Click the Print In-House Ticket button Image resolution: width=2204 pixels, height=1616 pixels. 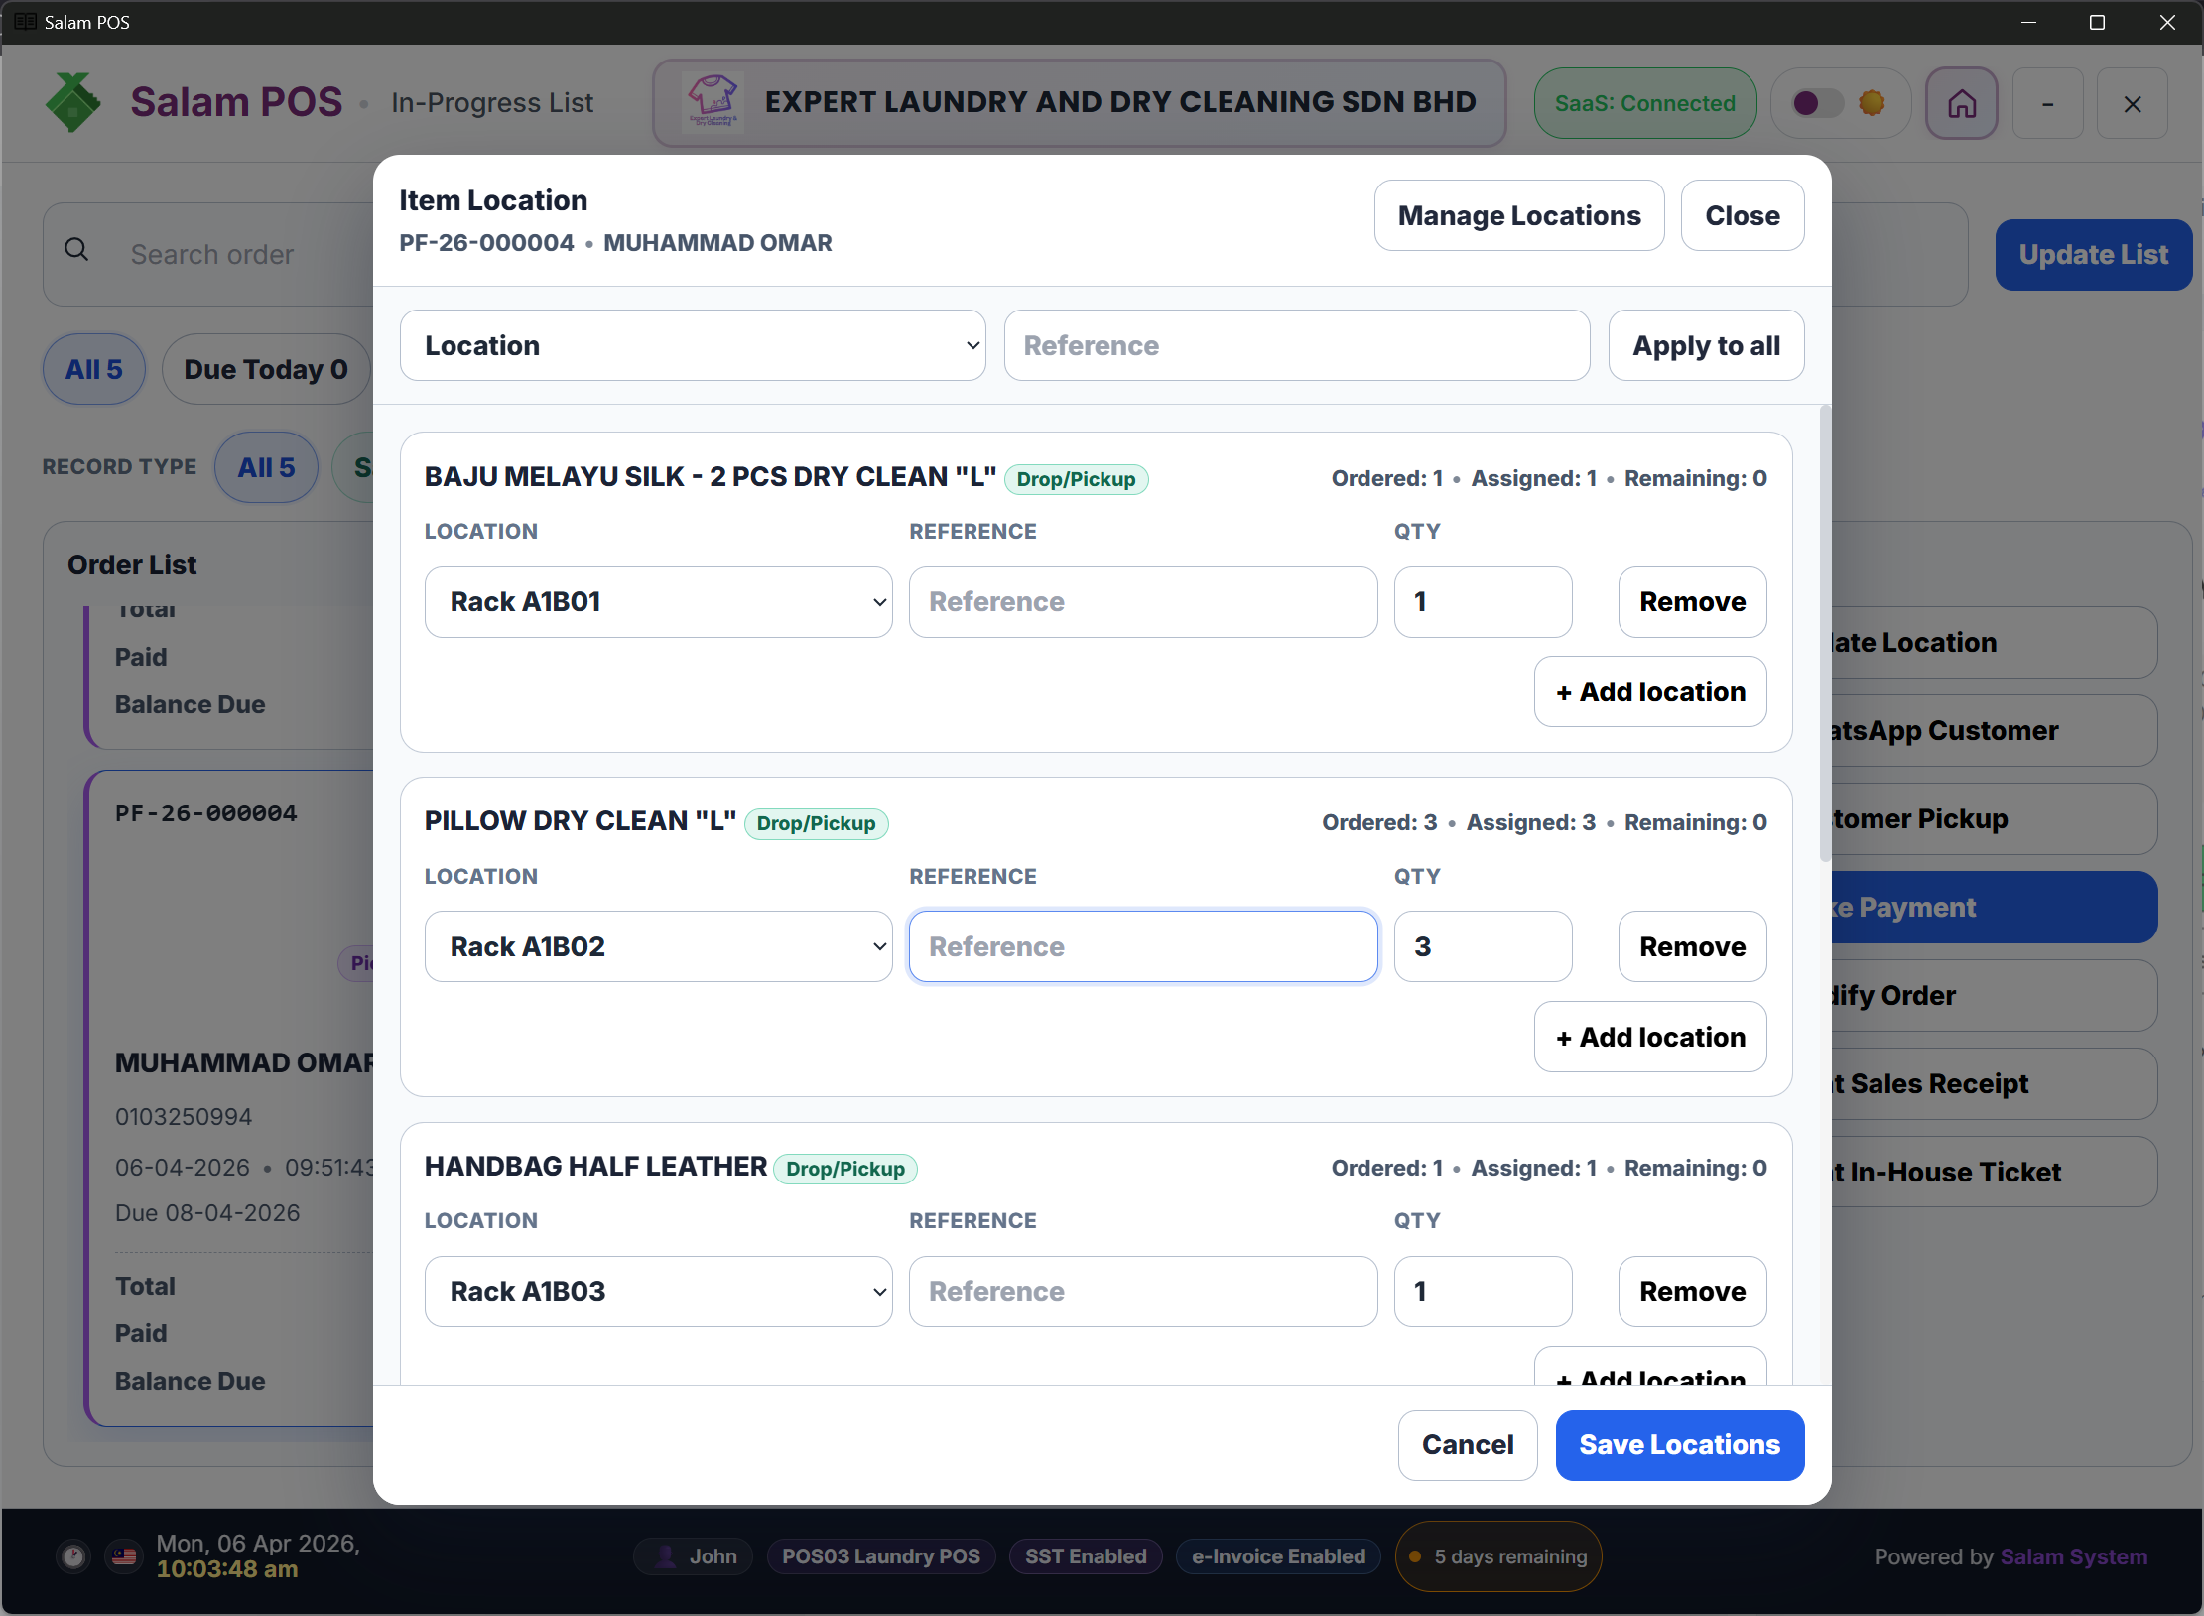[x=1993, y=1173]
